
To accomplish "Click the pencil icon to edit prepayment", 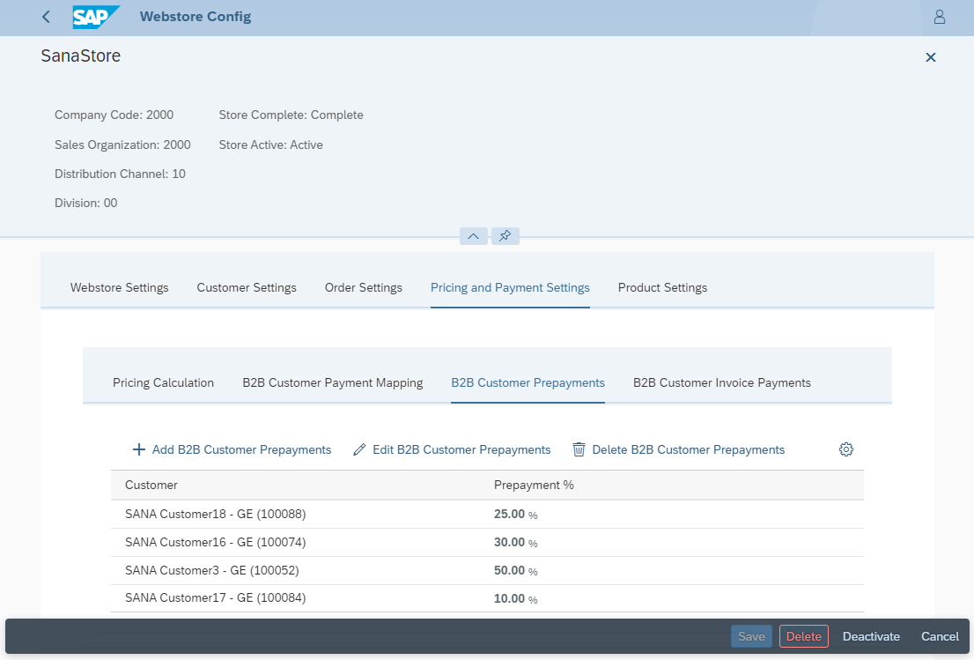I will (359, 449).
